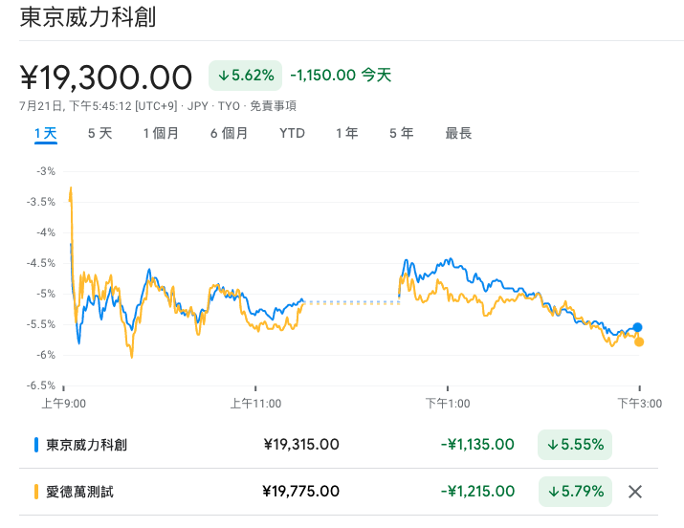Click the blue 東京威力科創 color marker

(x=36, y=445)
